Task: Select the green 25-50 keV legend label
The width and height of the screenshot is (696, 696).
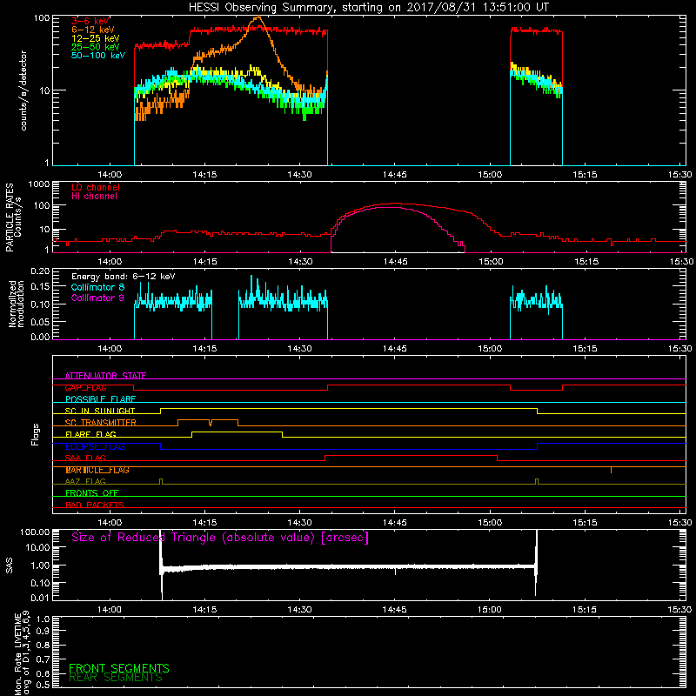Action: (x=96, y=47)
